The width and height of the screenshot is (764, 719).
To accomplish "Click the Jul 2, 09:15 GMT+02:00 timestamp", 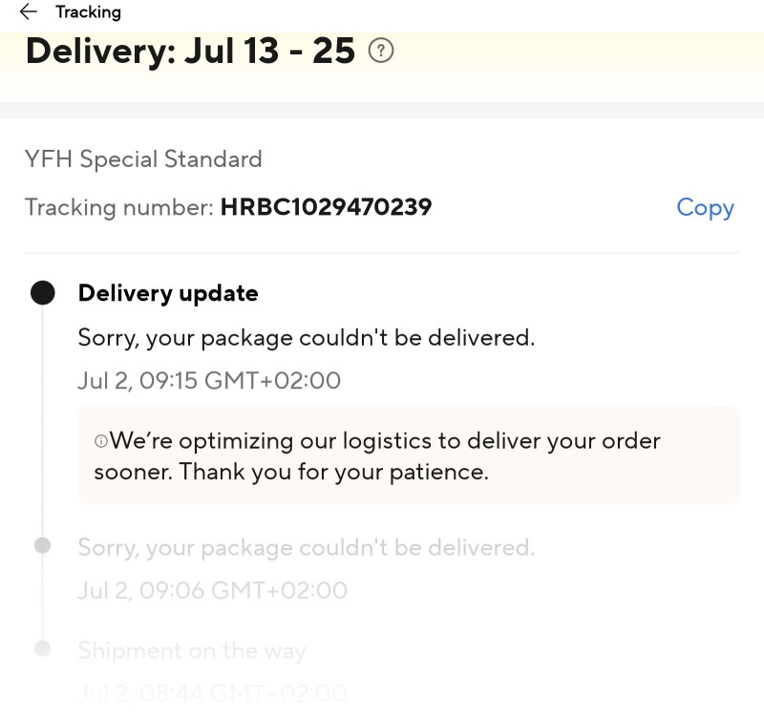I will pos(209,381).
